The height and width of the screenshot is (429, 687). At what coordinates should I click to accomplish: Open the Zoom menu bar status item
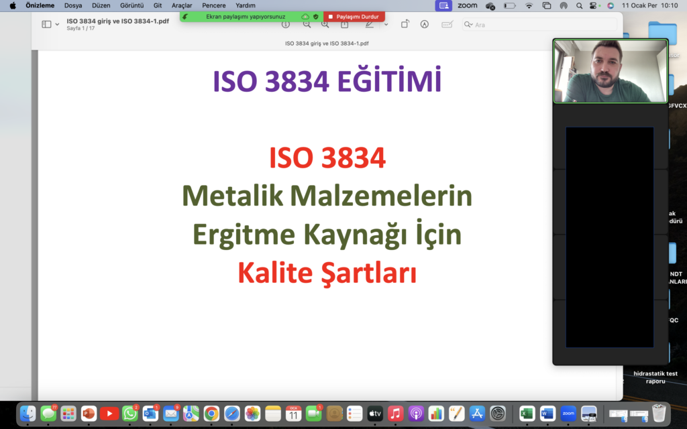[467, 5]
